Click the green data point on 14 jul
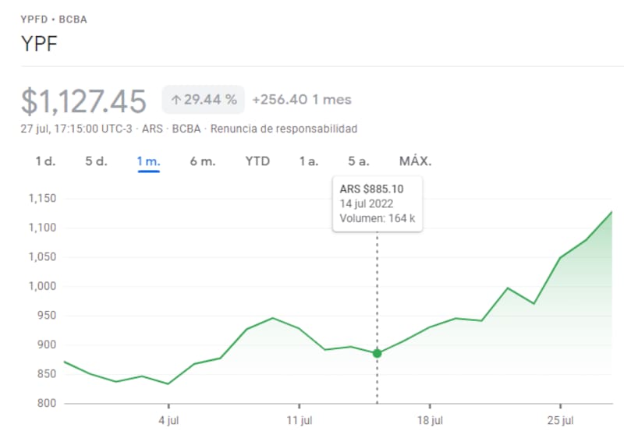Viewport: 624px width, 438px height. click(x=378, y=353)
